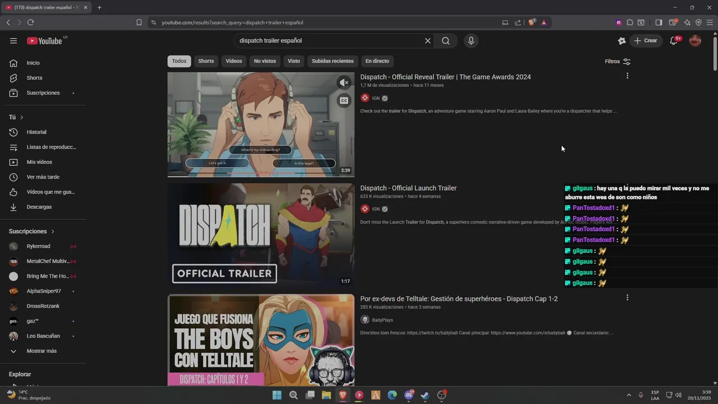Select the Vídeos filter chip
The image size is (718, 404).
(x=234, y=61)
